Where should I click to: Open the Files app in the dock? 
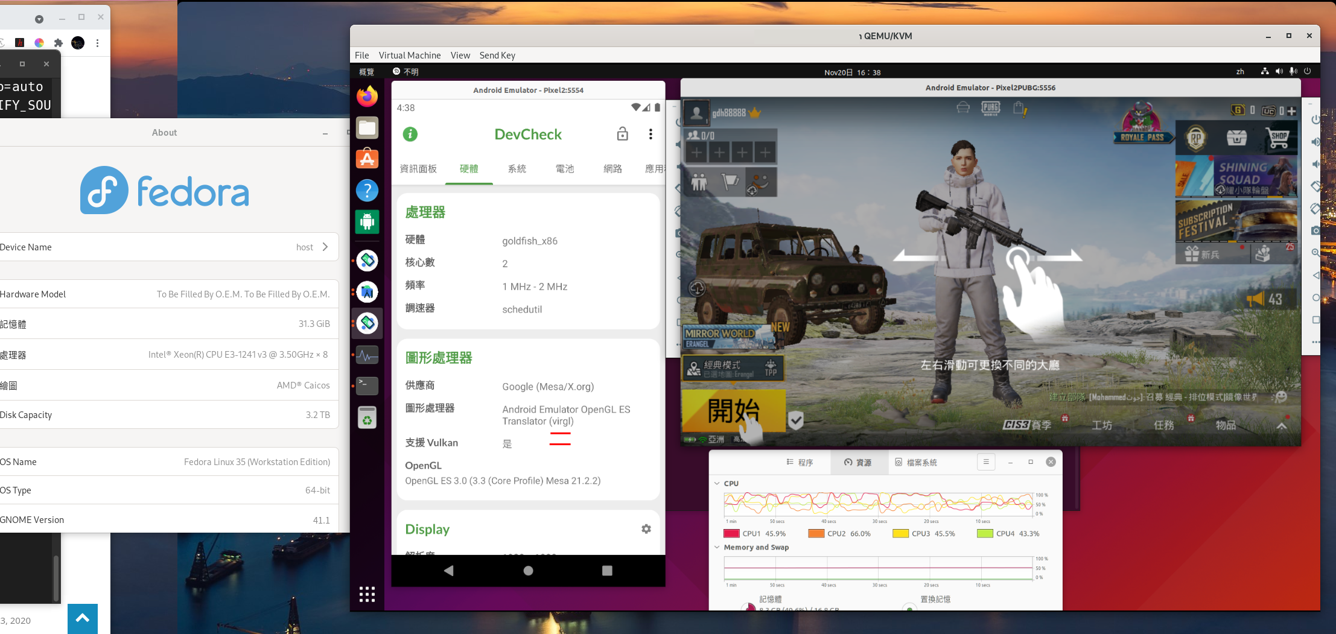point(367,128)
